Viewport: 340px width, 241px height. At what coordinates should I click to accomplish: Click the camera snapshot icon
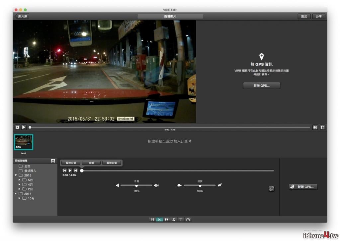pyautogui.click(x=315, y=127)
